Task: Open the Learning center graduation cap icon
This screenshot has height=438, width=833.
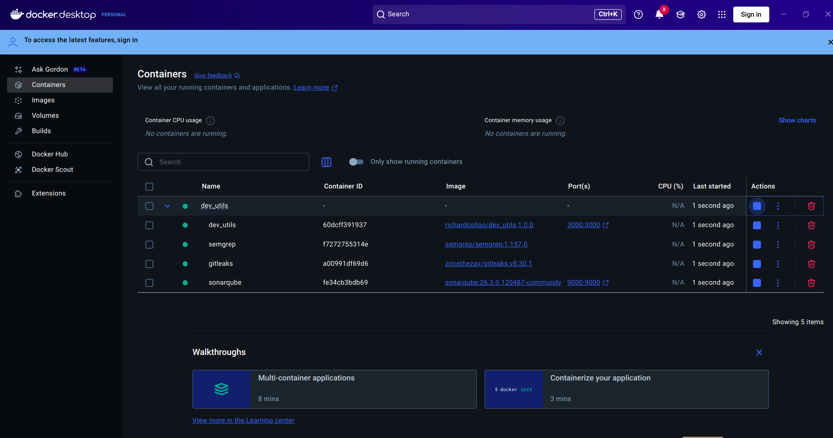Action: pos(681,14)
